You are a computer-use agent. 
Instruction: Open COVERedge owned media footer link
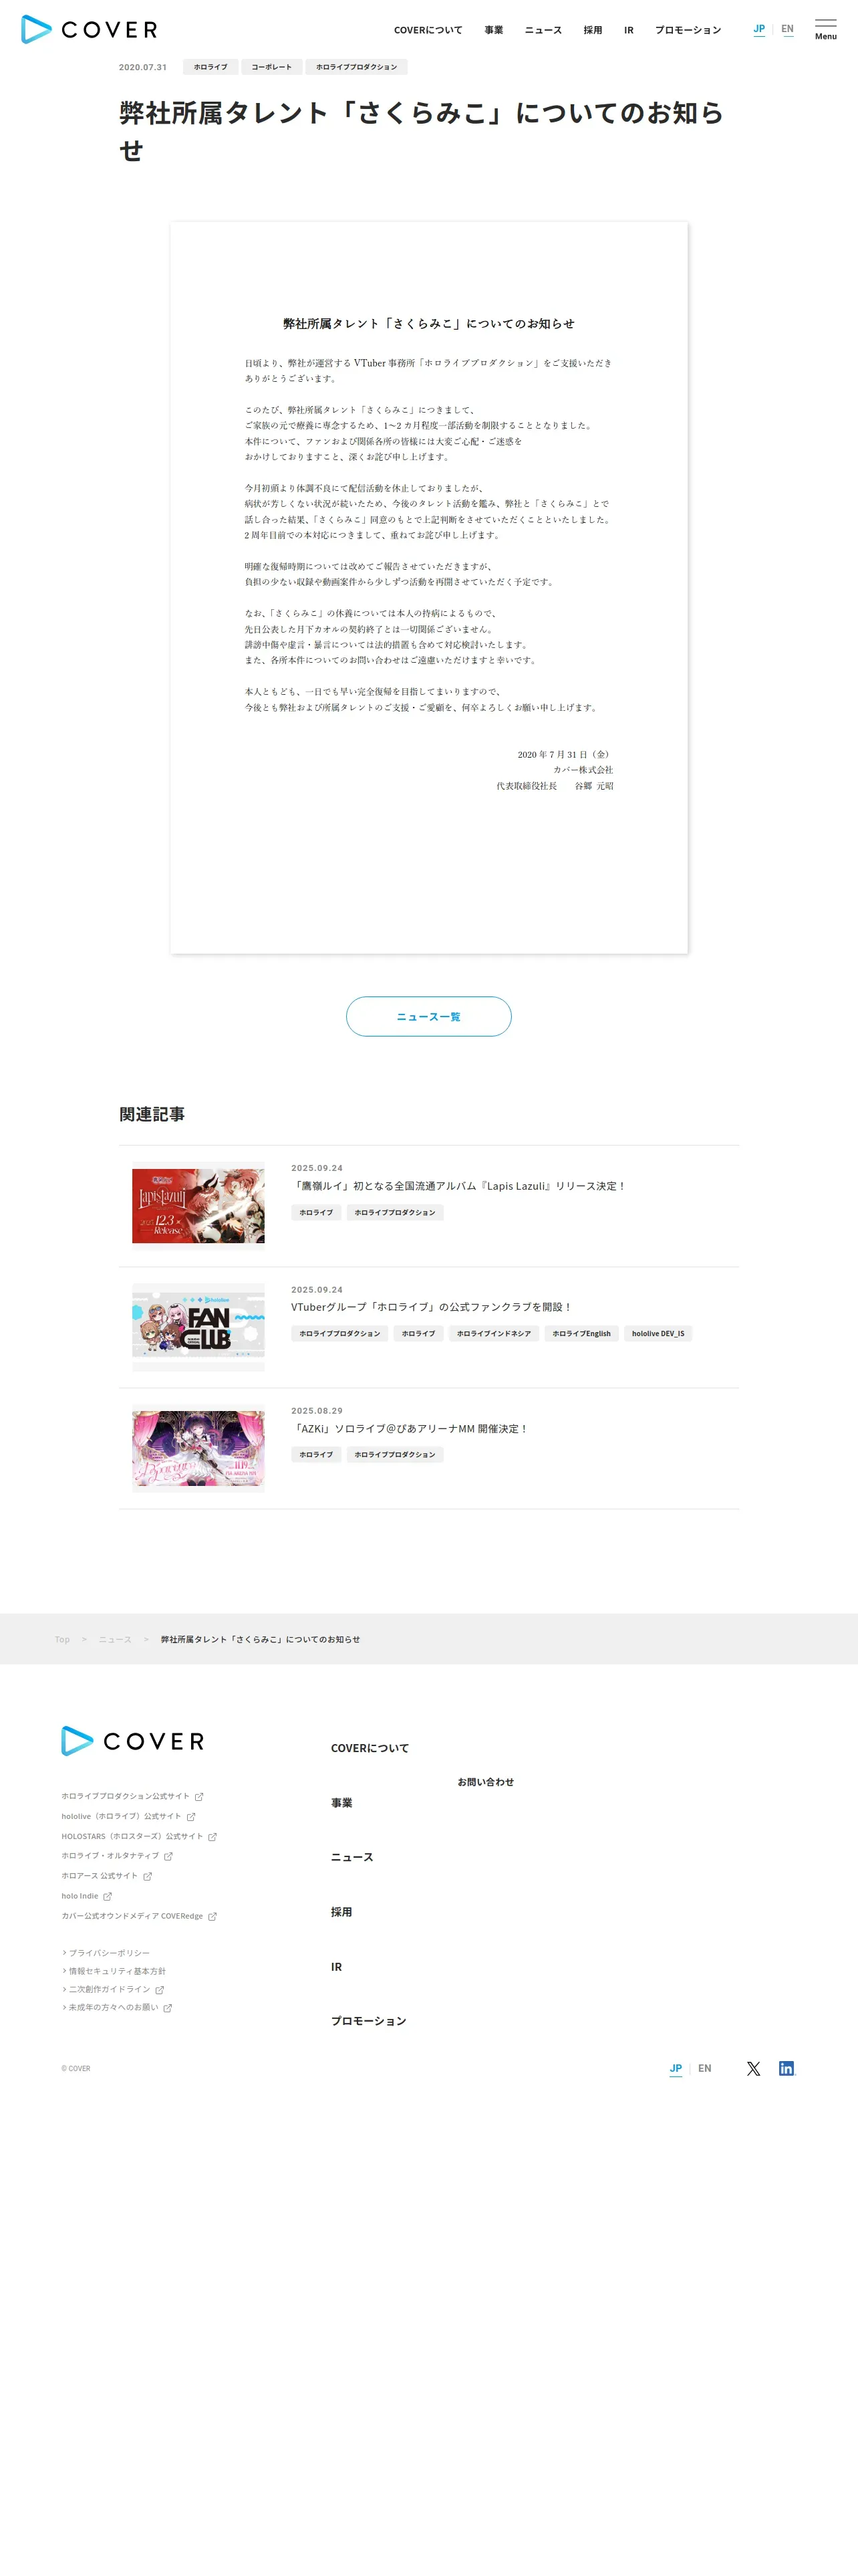click(139, 1916)
